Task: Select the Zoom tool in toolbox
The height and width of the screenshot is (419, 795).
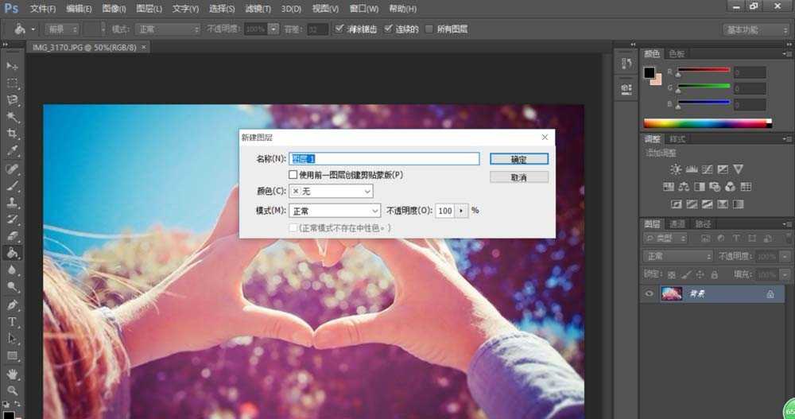Action: point(12,390)
